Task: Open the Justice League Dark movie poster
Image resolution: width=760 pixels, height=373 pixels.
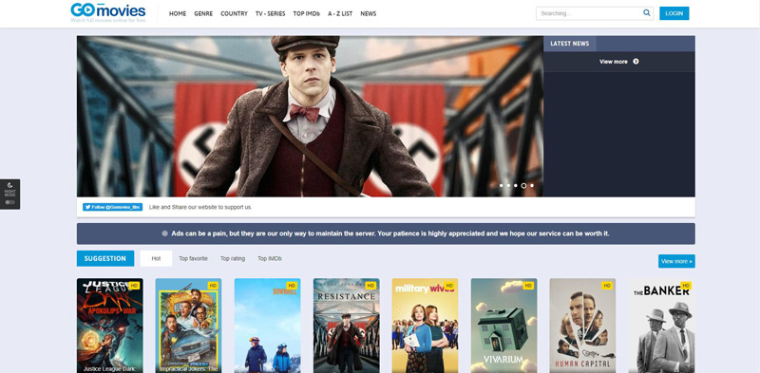Action: pyautogui.click(x=110, y=326)
